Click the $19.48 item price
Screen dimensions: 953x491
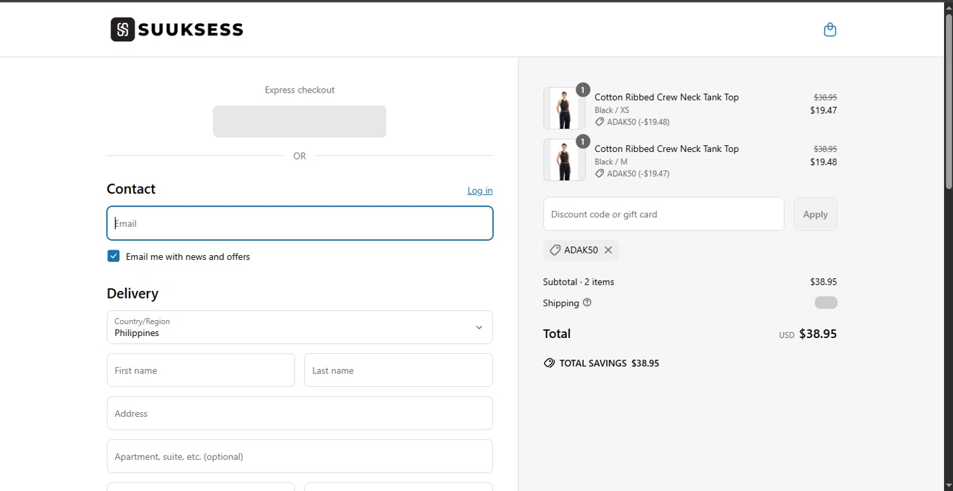point(823,161)
